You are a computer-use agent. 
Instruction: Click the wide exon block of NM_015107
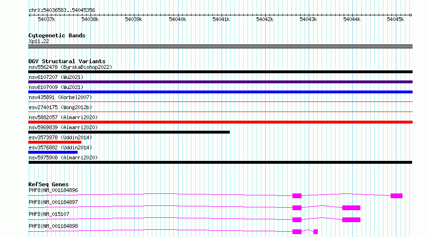pyautogui.click(x=351, y=220)
